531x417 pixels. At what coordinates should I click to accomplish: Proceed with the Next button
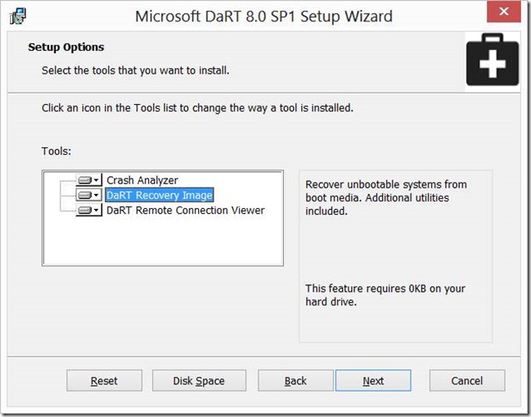click(373, 381)
